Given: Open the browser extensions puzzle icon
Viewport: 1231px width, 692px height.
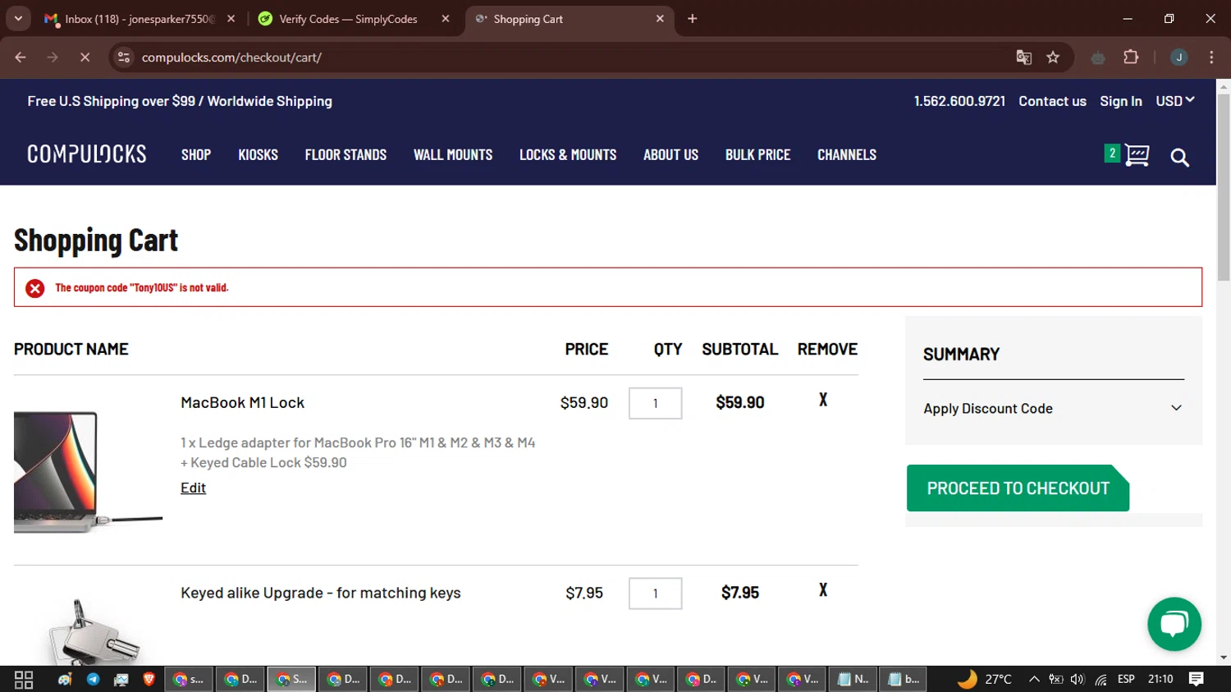Looking at the screenshot, I should point(1131,57).
